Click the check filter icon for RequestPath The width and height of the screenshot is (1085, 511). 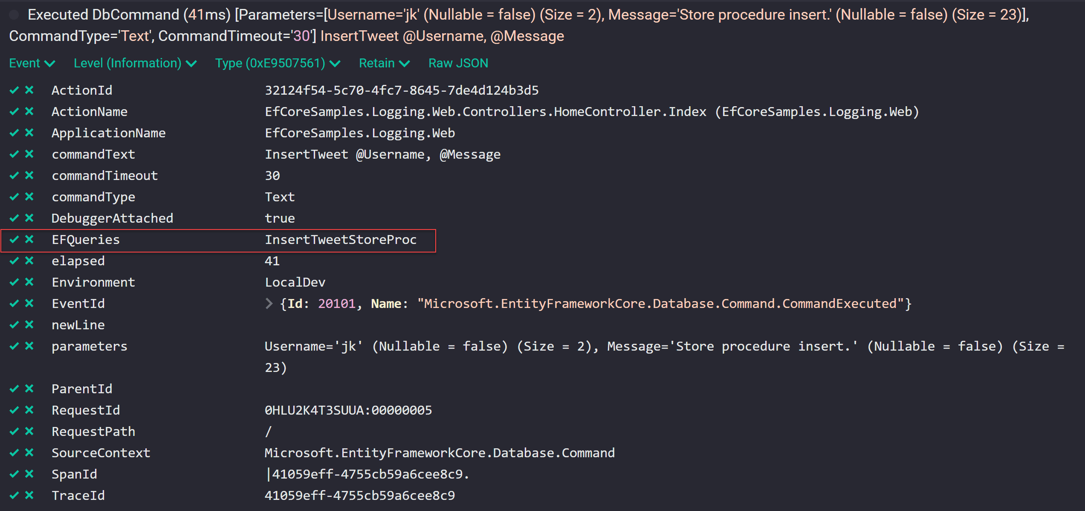pyautogui.click(x=14, y=431)
